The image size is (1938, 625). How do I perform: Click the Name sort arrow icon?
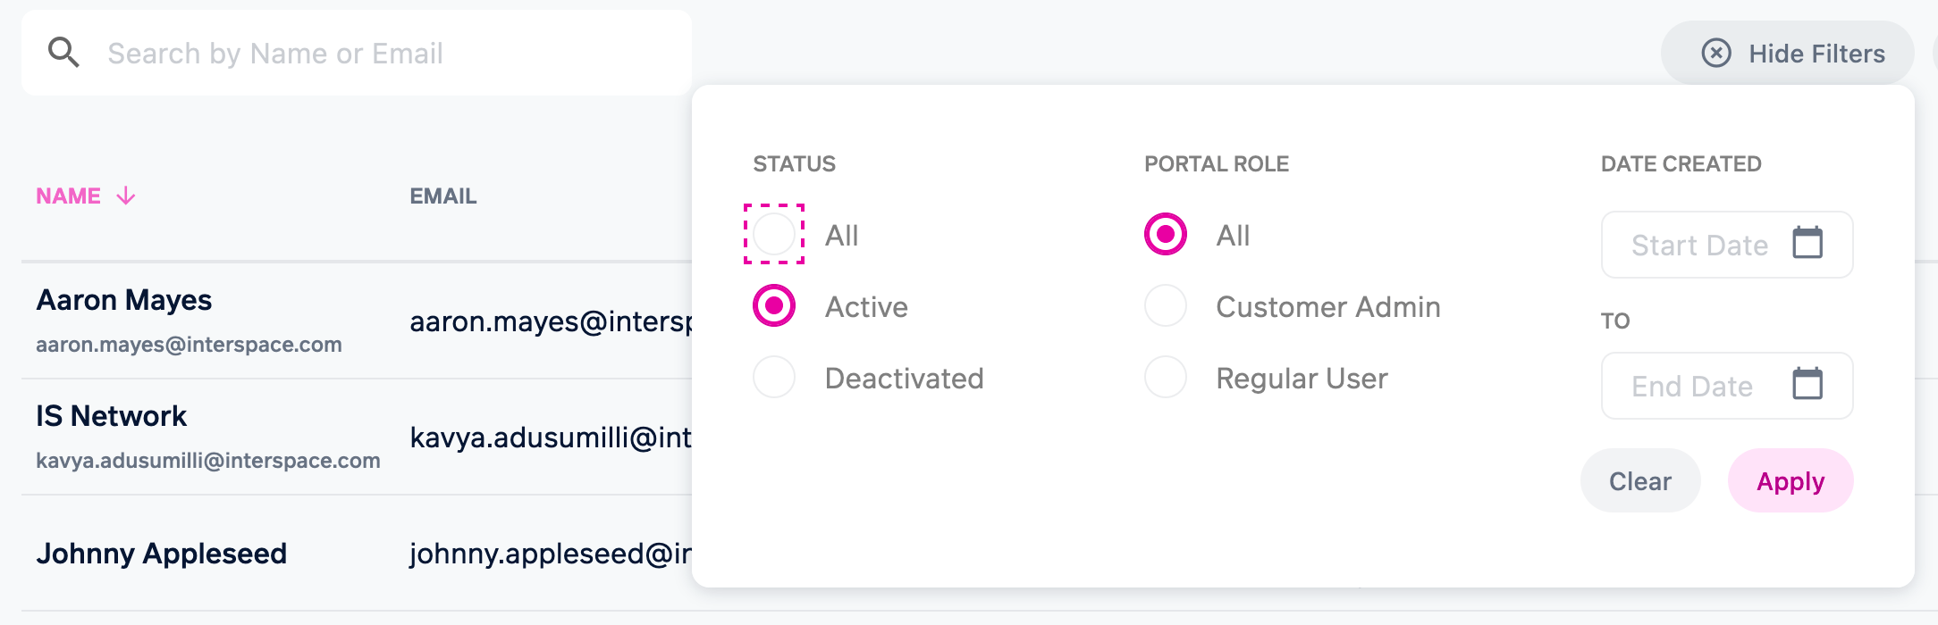pos(126,196)
